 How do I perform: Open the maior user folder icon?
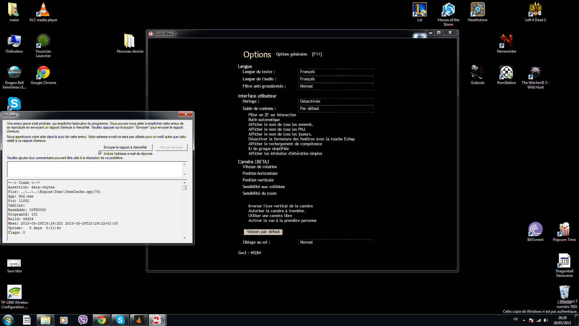(x=14, y=12)
